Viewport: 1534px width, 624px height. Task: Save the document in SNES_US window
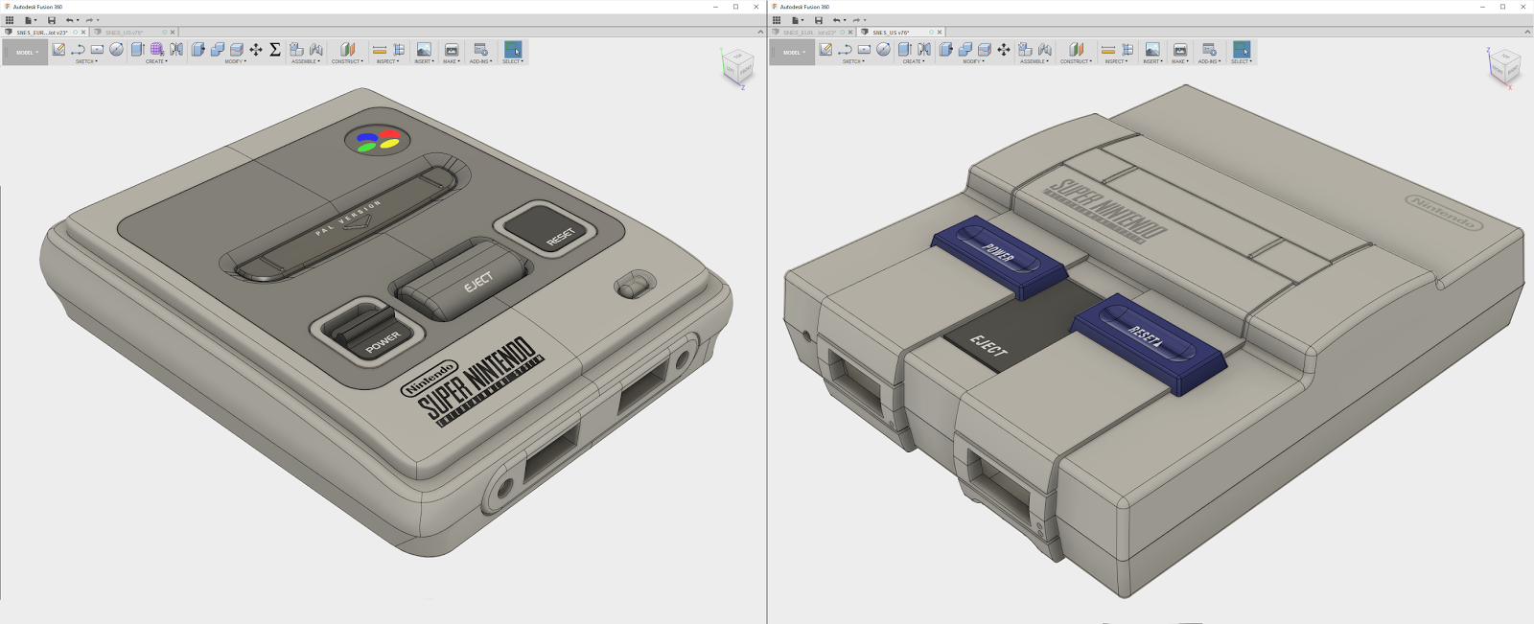pos(819,20)
